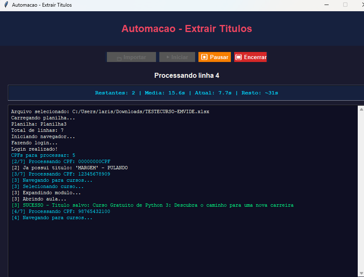
Task: Click the green 'SUCESSO - Titulo salvo' line
Action: (x=152, y=205)
